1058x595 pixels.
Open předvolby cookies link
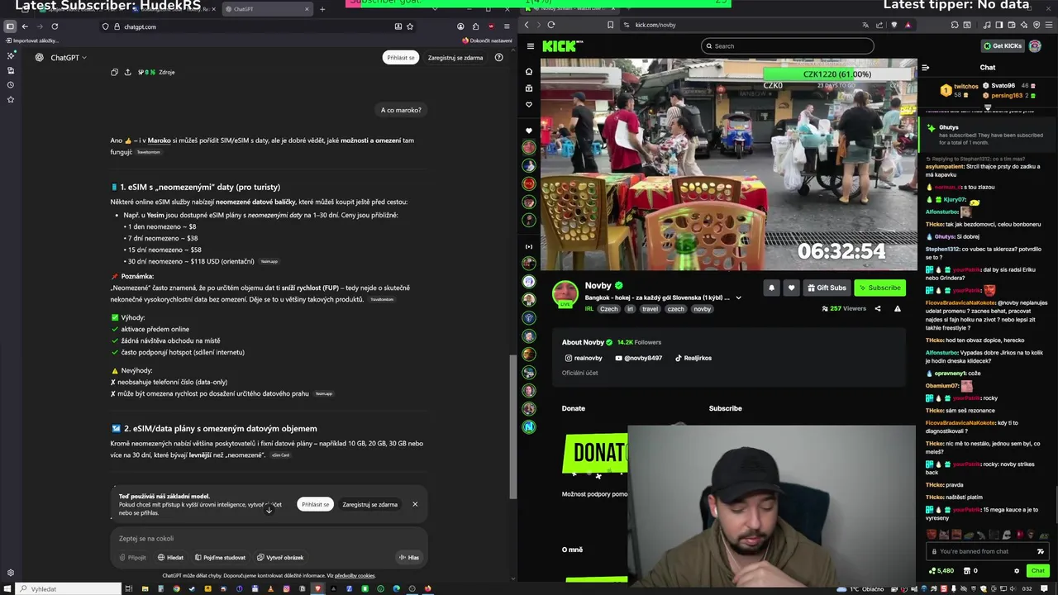tap(355, 575)
